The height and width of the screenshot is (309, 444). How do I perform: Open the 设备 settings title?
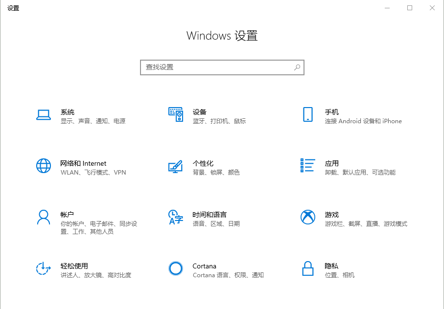200,112
